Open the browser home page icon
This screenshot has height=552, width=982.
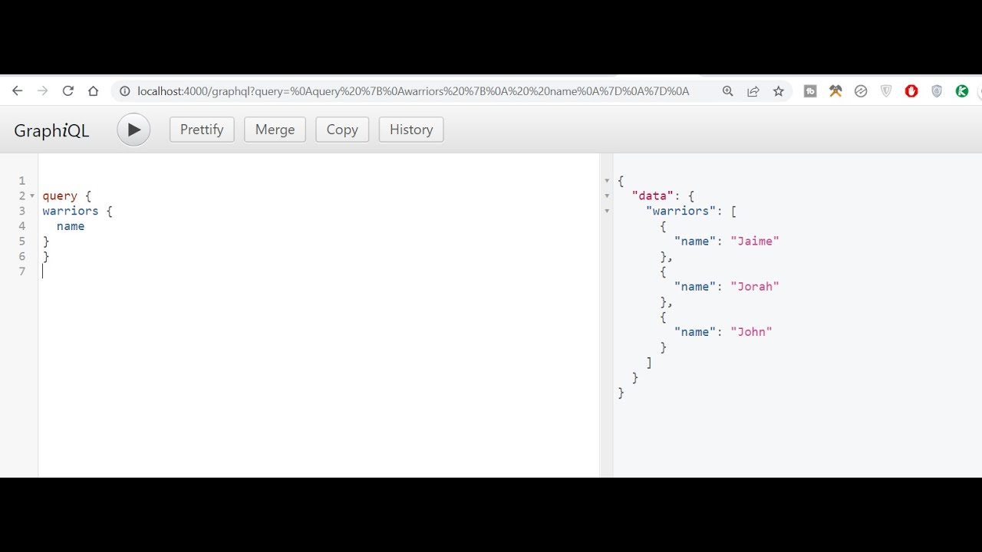point(94,91)
